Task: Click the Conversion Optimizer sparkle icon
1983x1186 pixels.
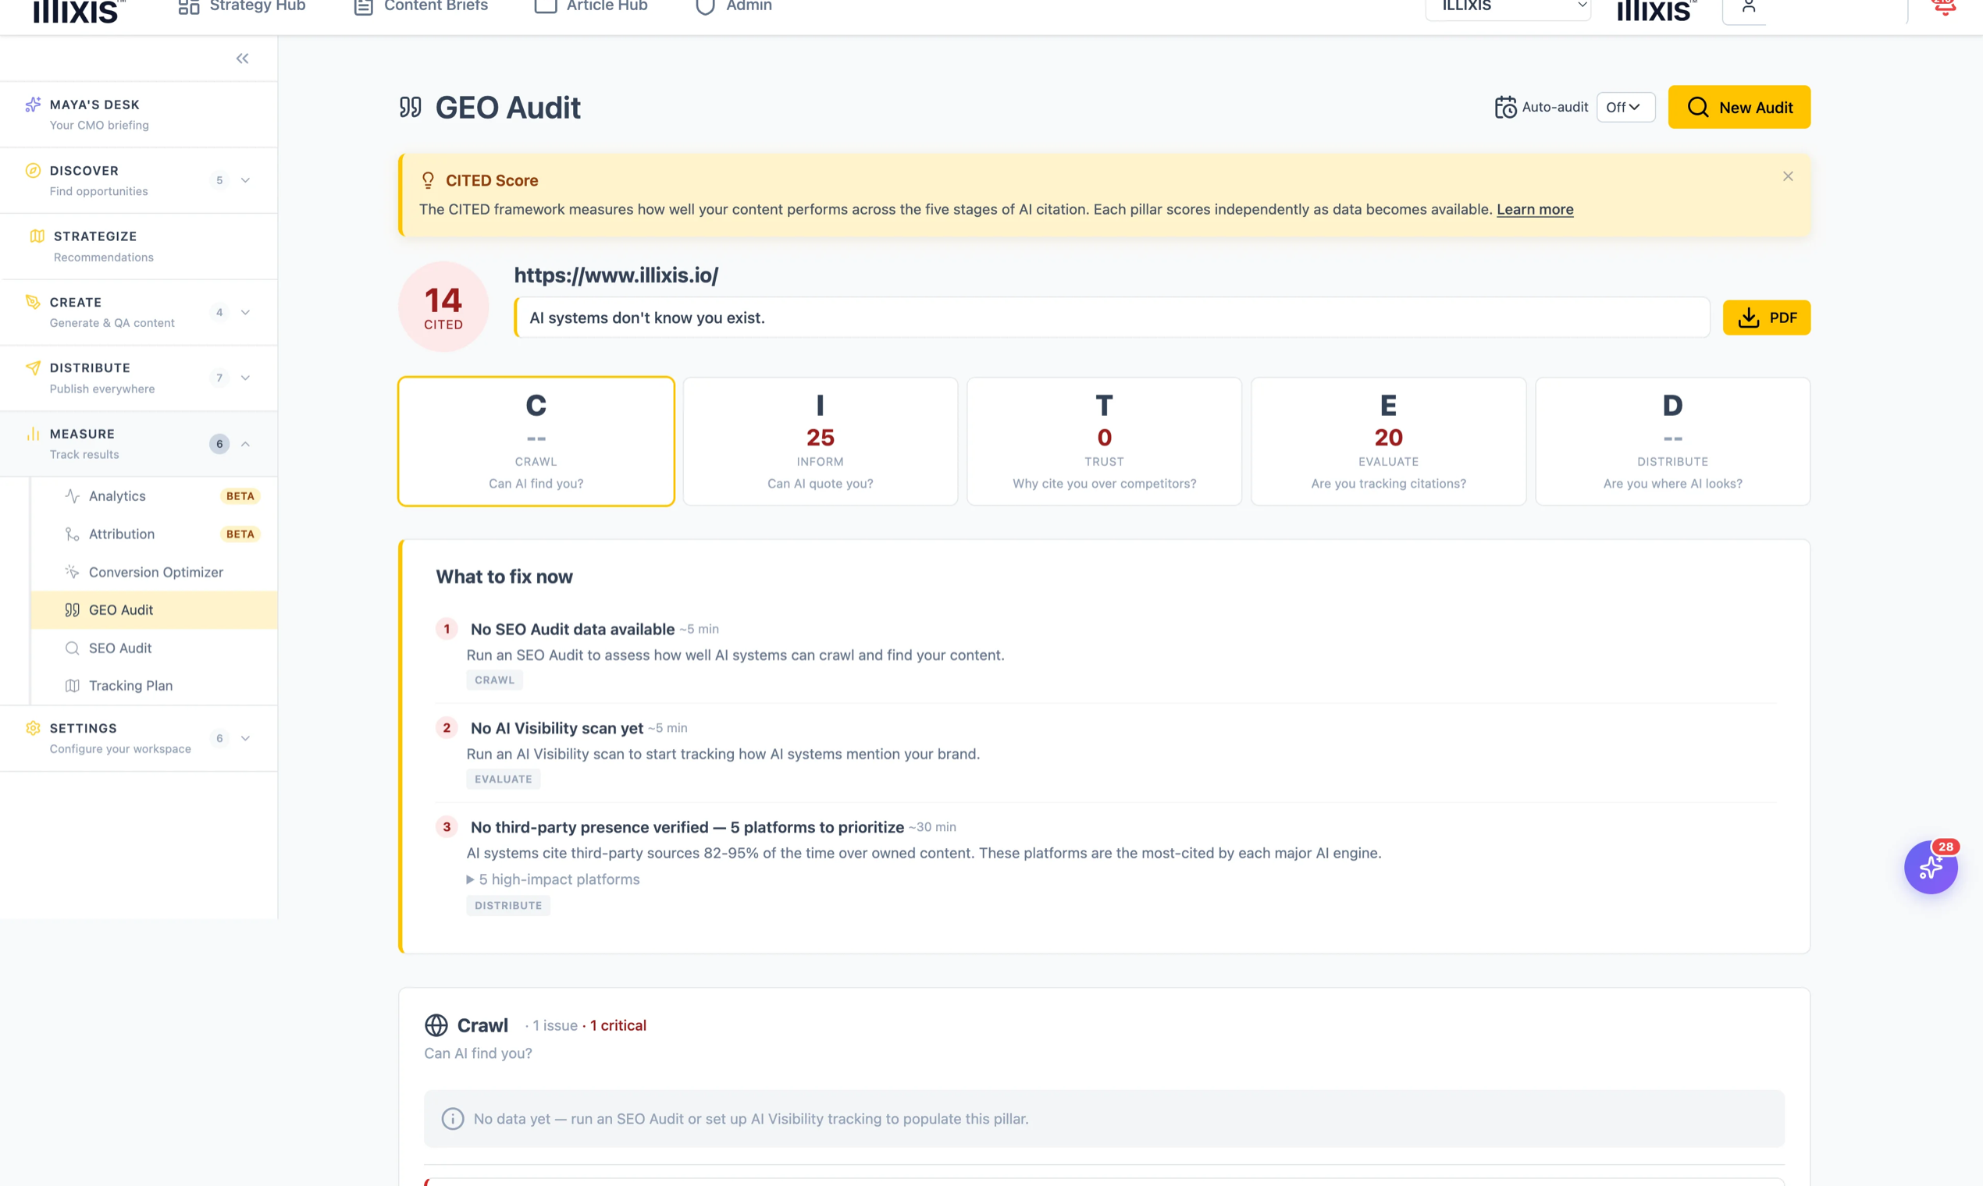Action: (x=72, y=572)
